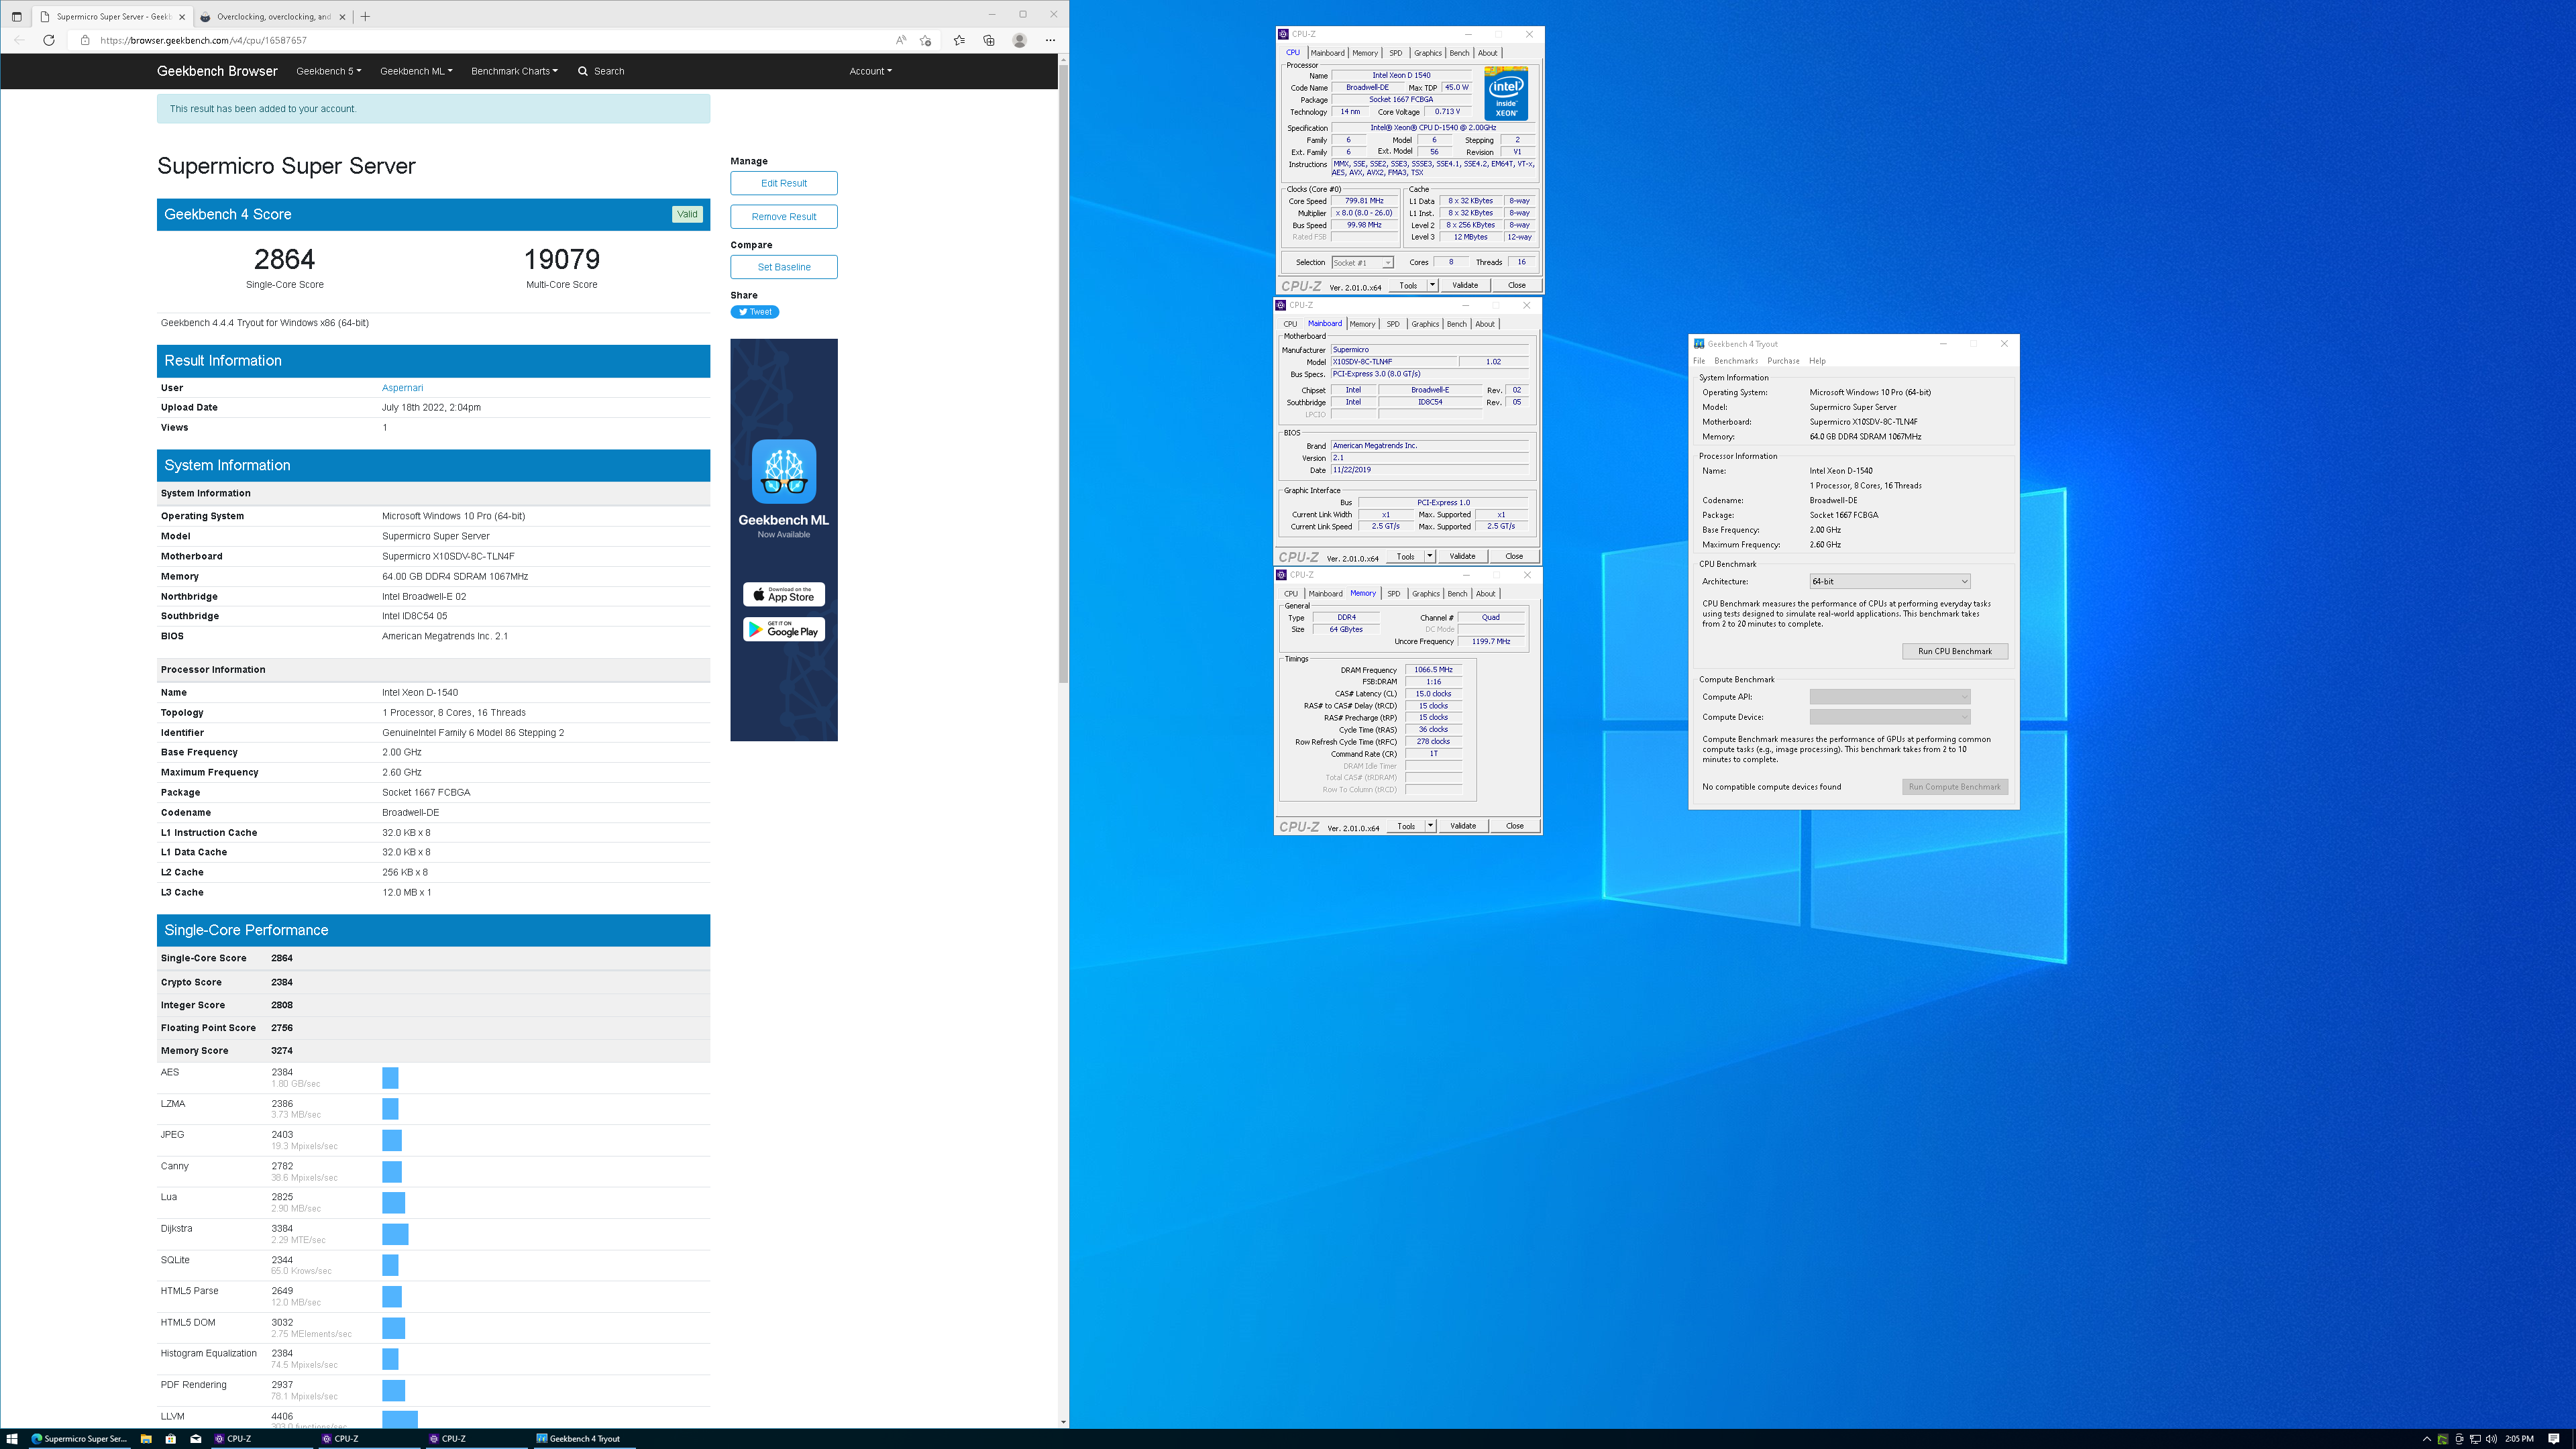Click the App Store download badge
2576x1449 pixels.
(x=784, y=595)
